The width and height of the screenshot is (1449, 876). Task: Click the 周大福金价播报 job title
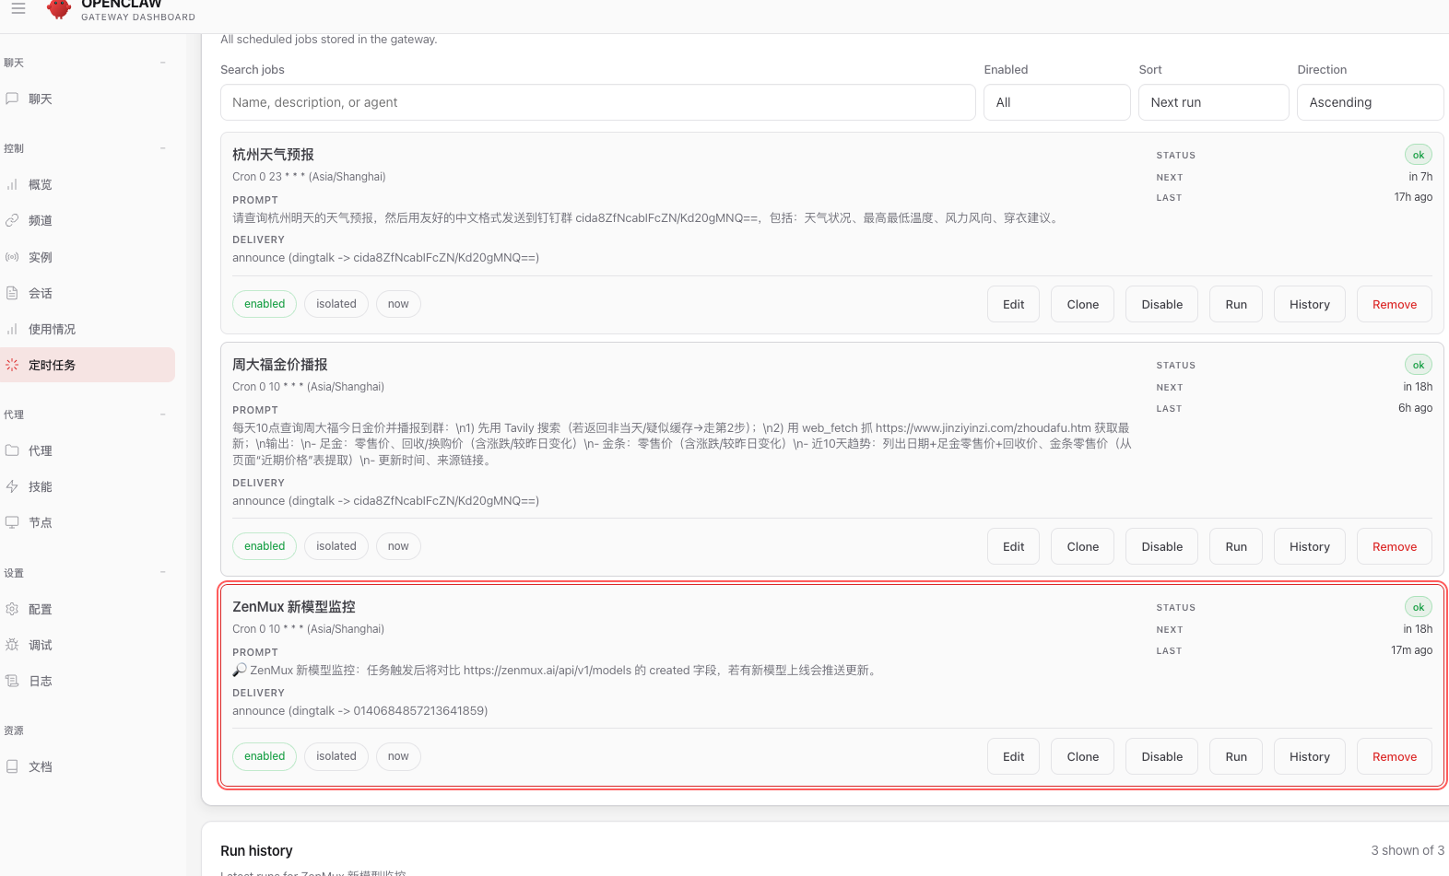[x=280, y=365]
